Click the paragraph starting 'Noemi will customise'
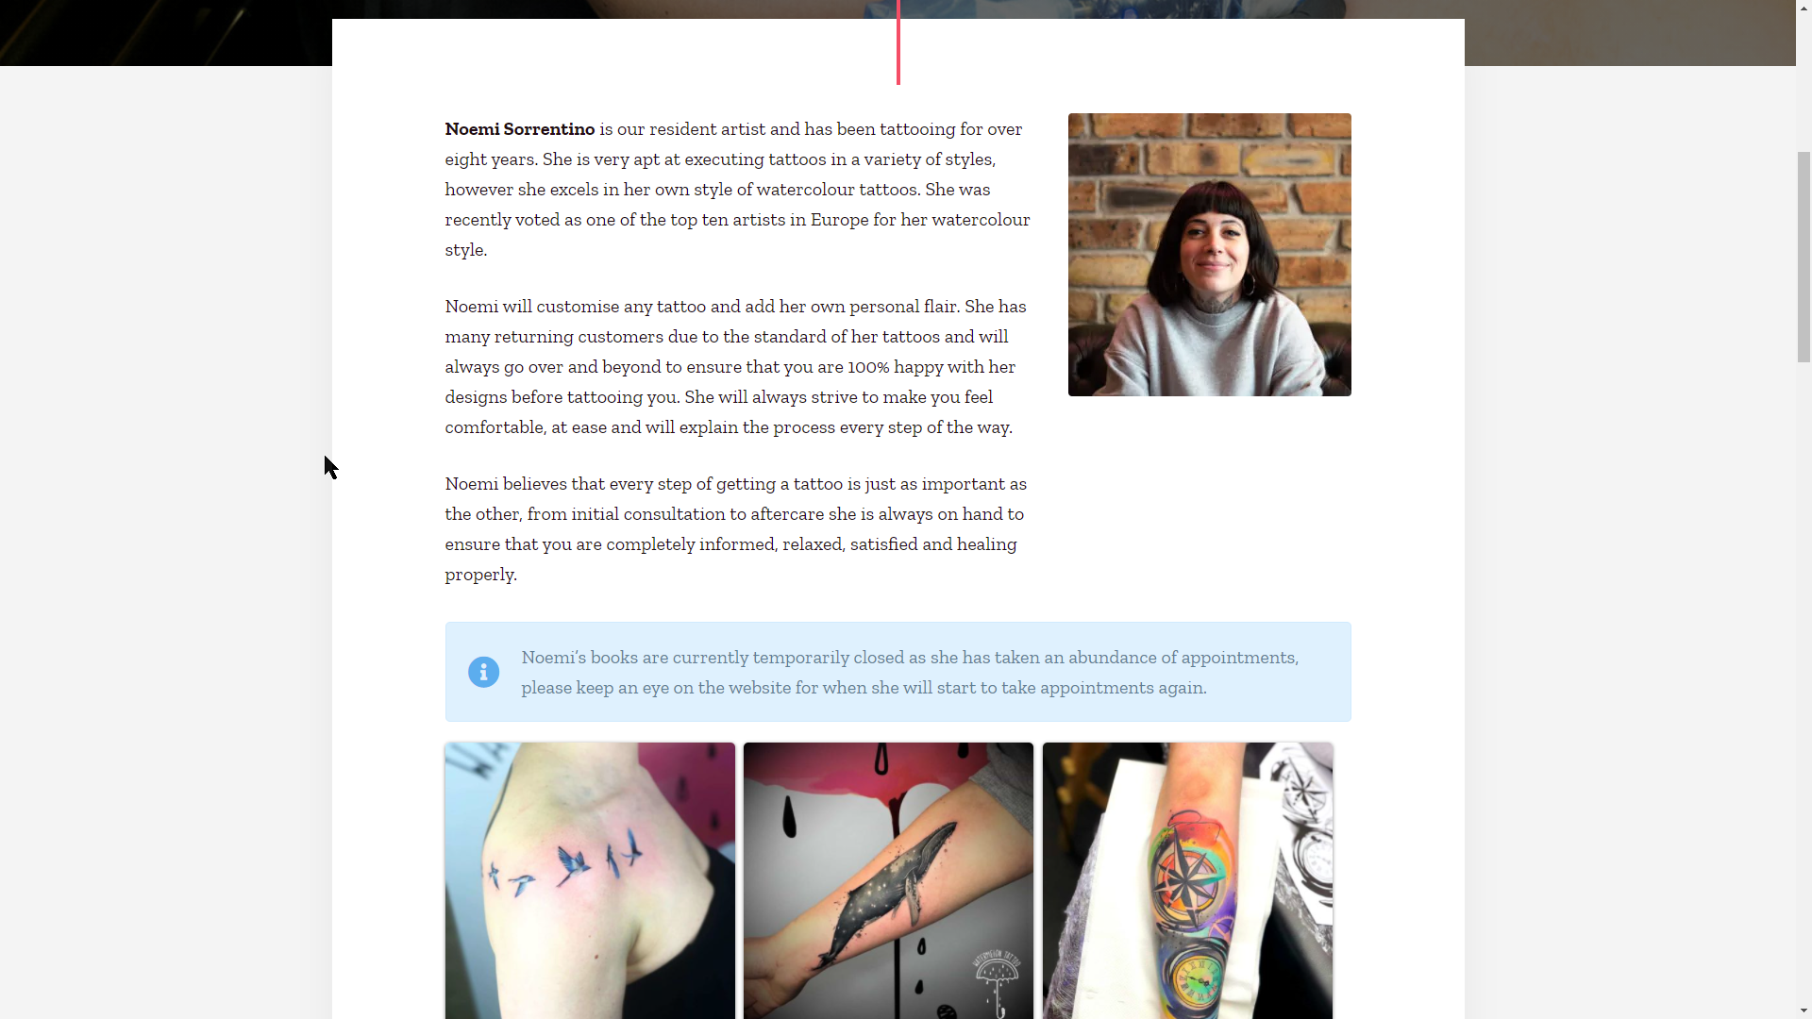This screenshot has width=1812, height=1019. [x=736, y=366]
